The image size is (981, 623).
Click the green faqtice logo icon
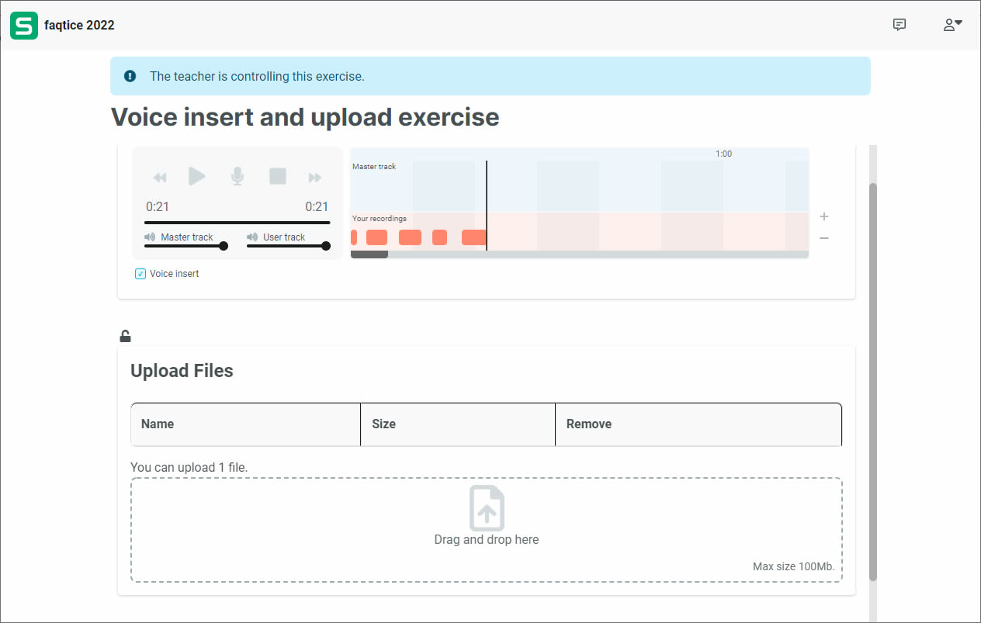tap(24, 26)
